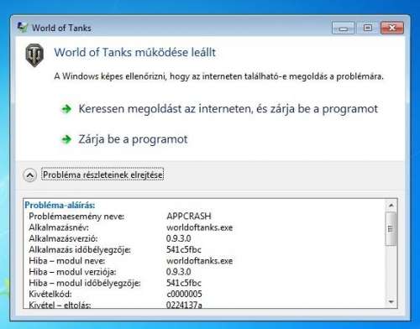Click 'worldoftanks.exe' next to Alkalmazásnév
420x329 pixels.
(x=199, y=227)
